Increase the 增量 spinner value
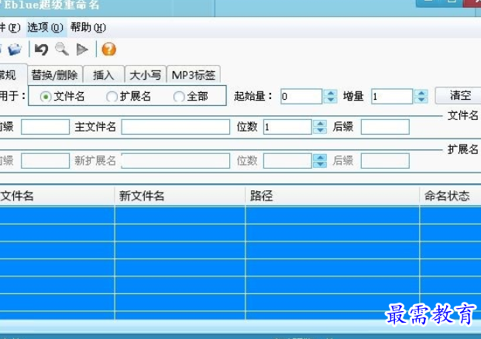 pos(421,93)
